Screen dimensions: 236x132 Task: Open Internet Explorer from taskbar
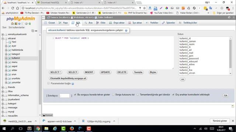(55, 129)
